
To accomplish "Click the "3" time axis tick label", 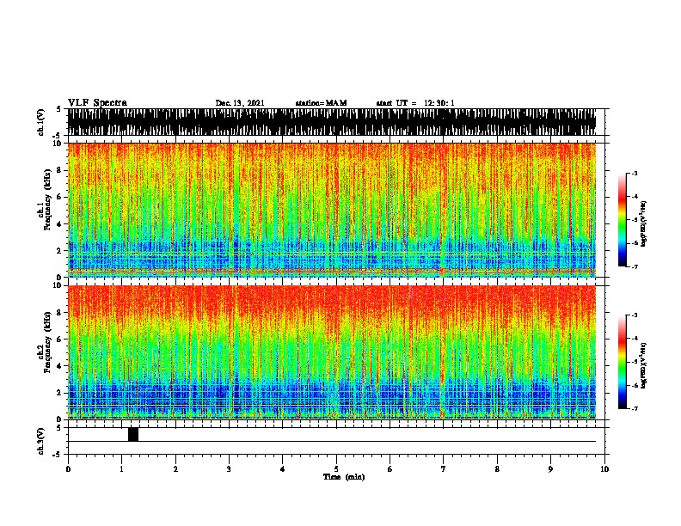I will [229, 469].
